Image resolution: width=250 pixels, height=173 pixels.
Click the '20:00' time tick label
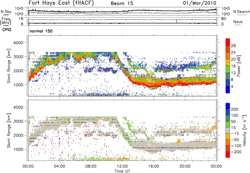pyautogui.click(x=185, y=166)
